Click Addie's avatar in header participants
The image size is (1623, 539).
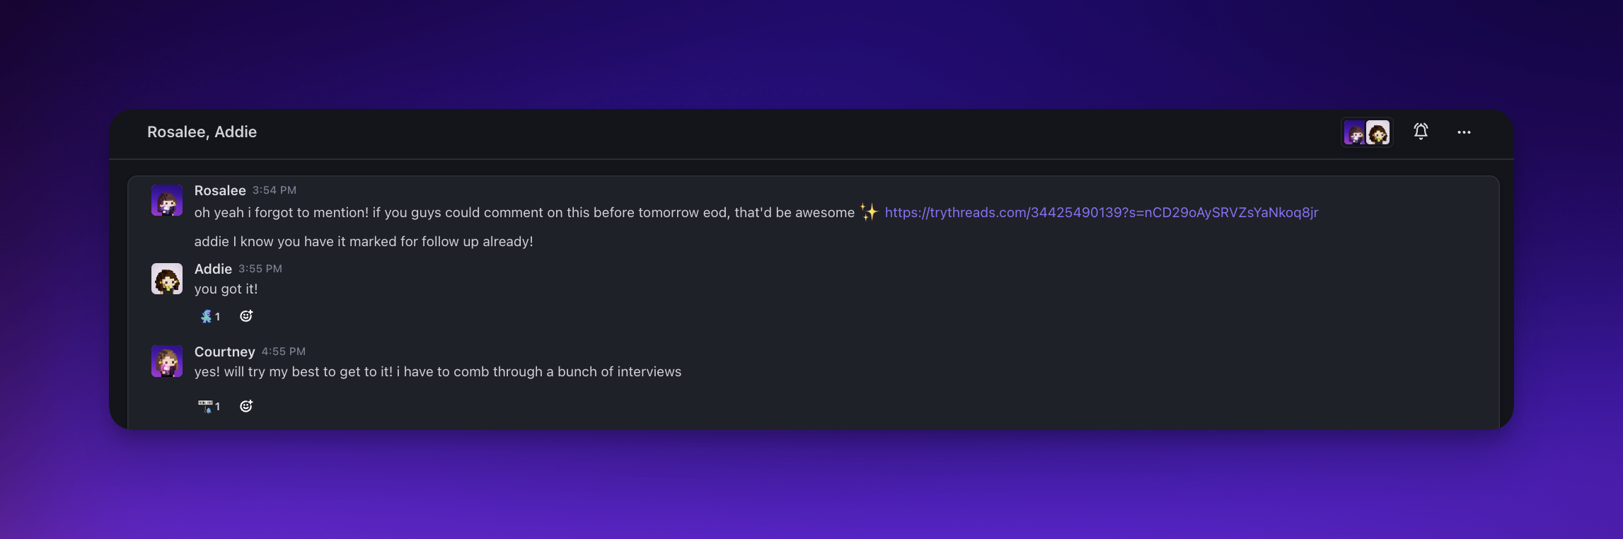1378,132
